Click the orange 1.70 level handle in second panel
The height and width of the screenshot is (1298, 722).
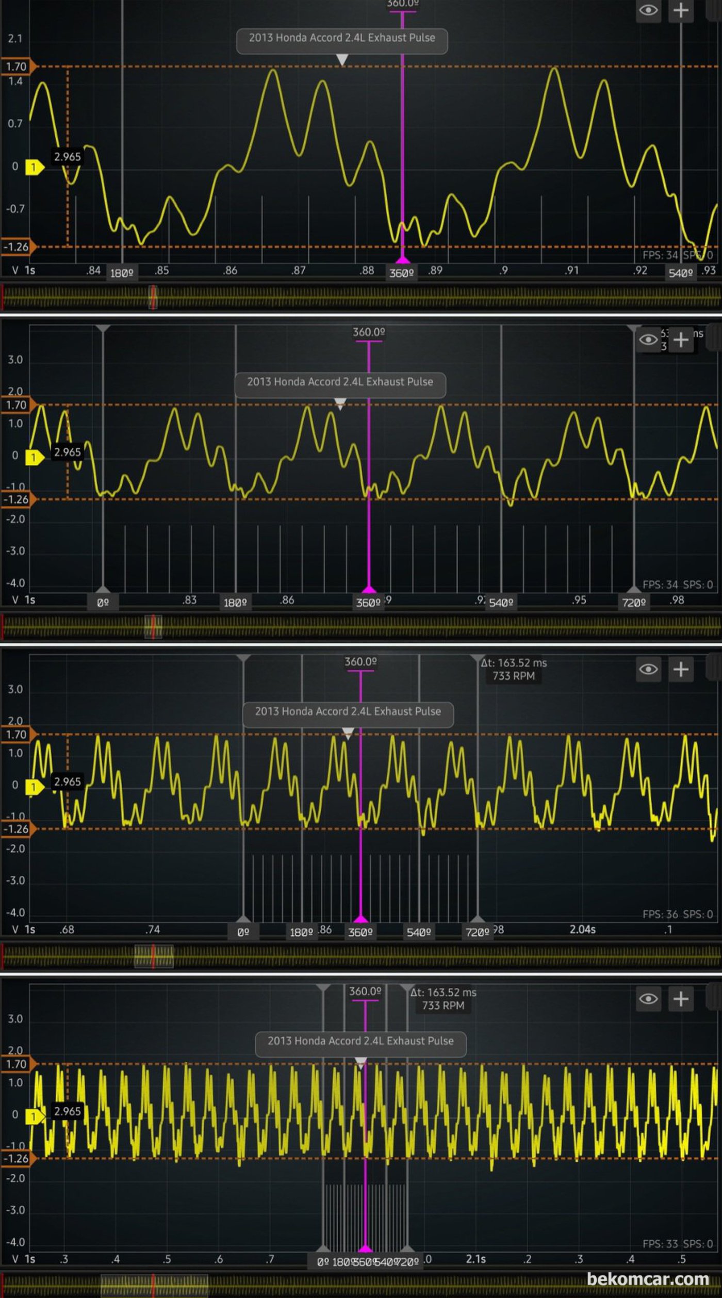(18, 405)
